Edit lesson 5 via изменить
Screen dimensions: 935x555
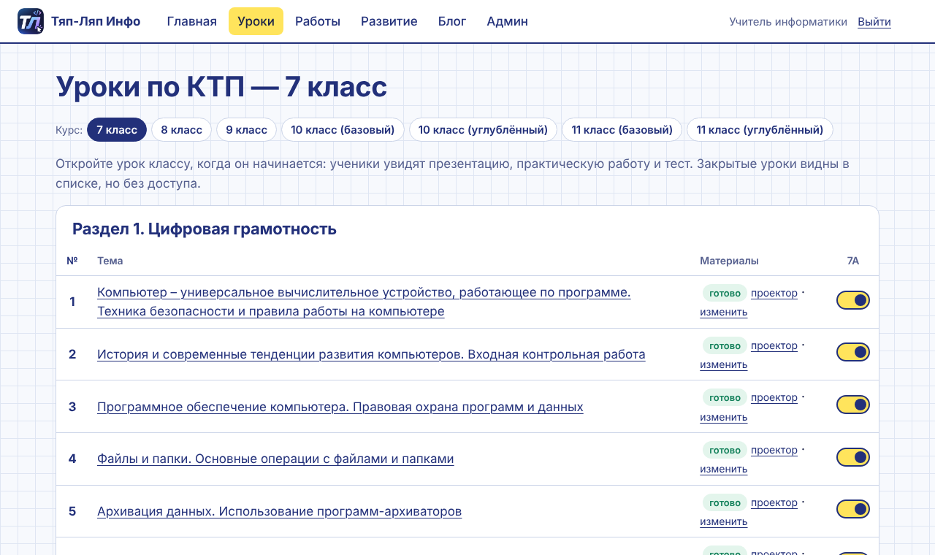coord(724,521)
